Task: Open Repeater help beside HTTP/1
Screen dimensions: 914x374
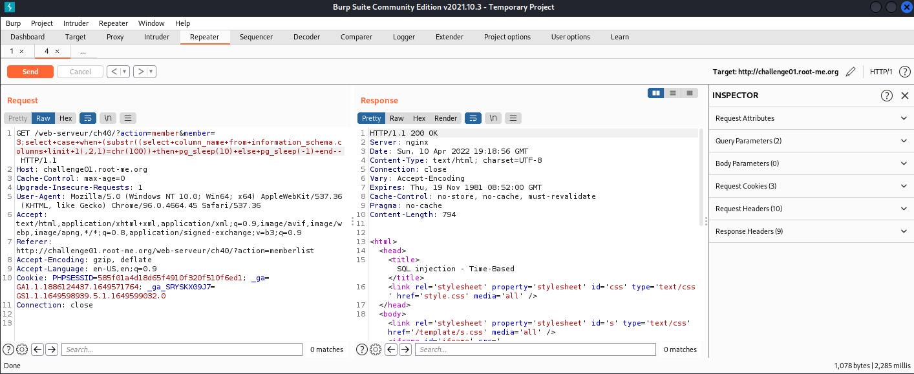Action: pyautogui.click(x=905, y=72)
